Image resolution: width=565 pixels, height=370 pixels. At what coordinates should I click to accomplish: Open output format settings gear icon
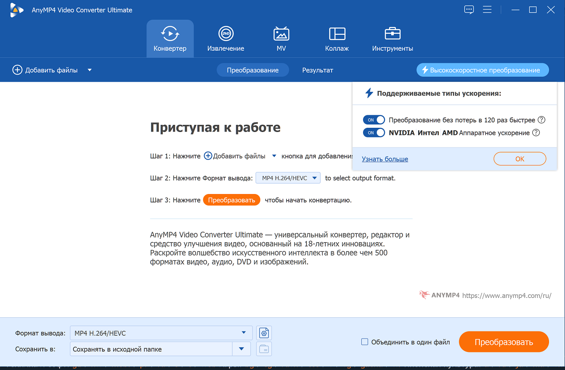click(x=264, y=333)
